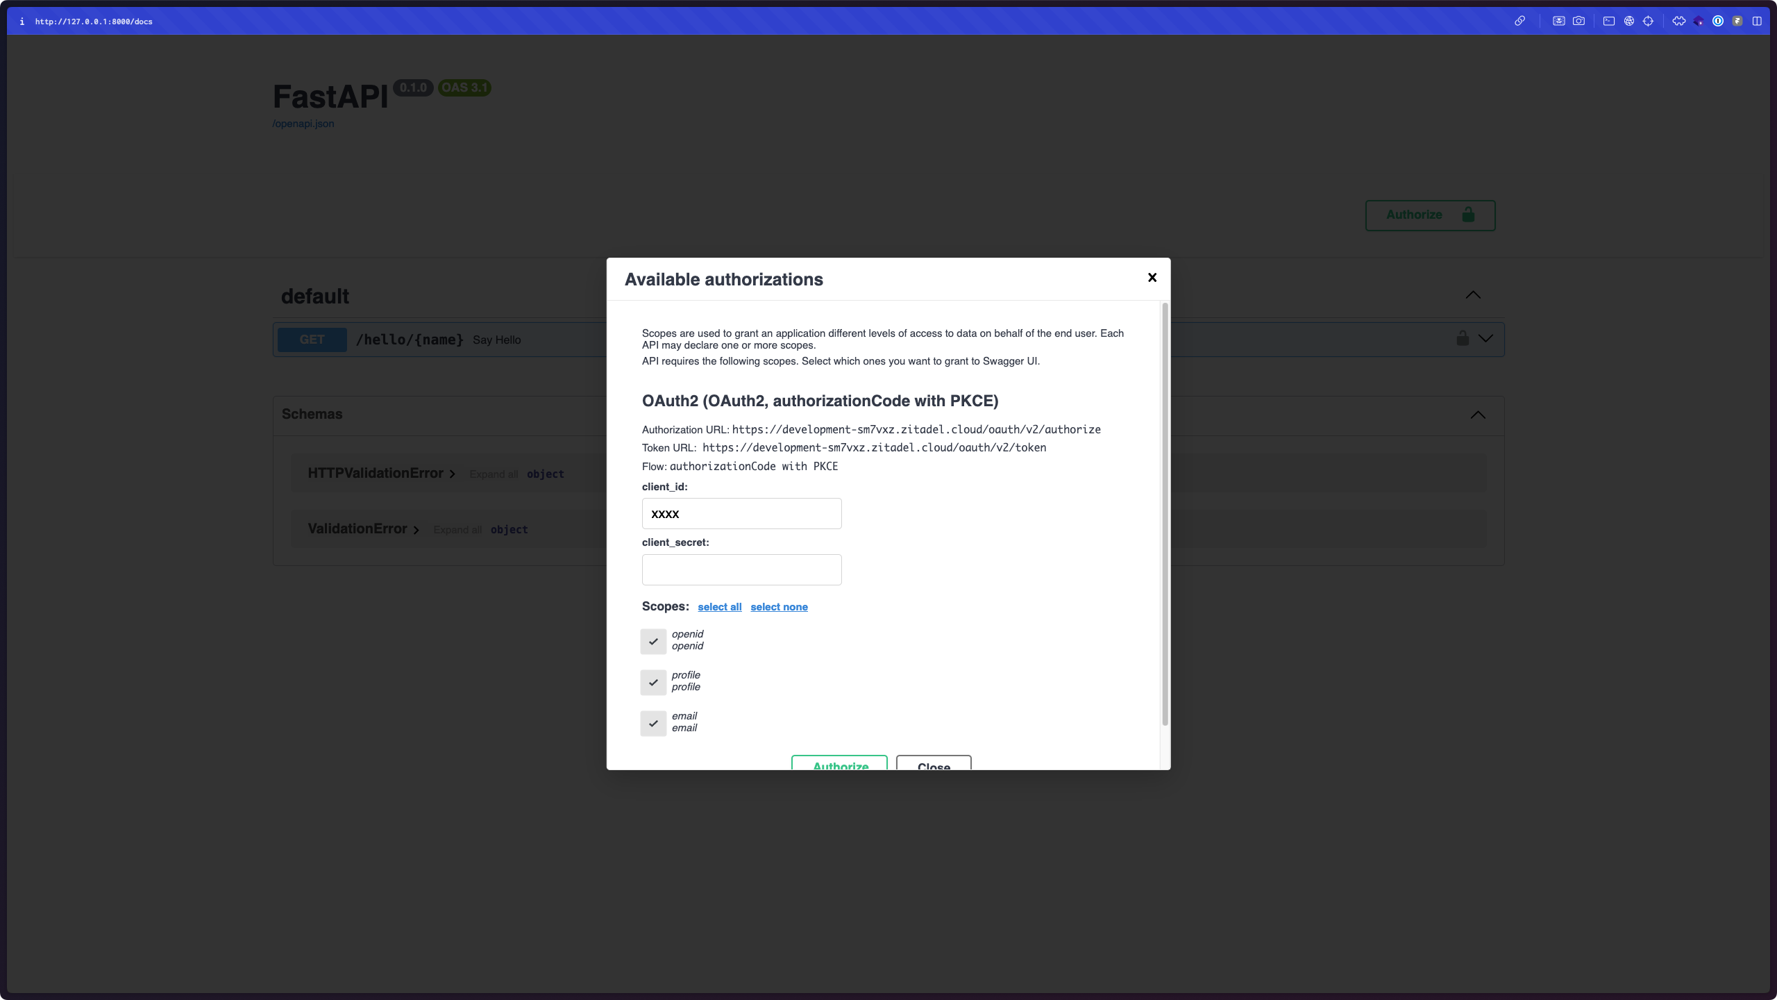The height and width of the screenshot is (1000, 1777).
Task: Click the dialog vertical scrollbar
Action: tap(1165, 514)
